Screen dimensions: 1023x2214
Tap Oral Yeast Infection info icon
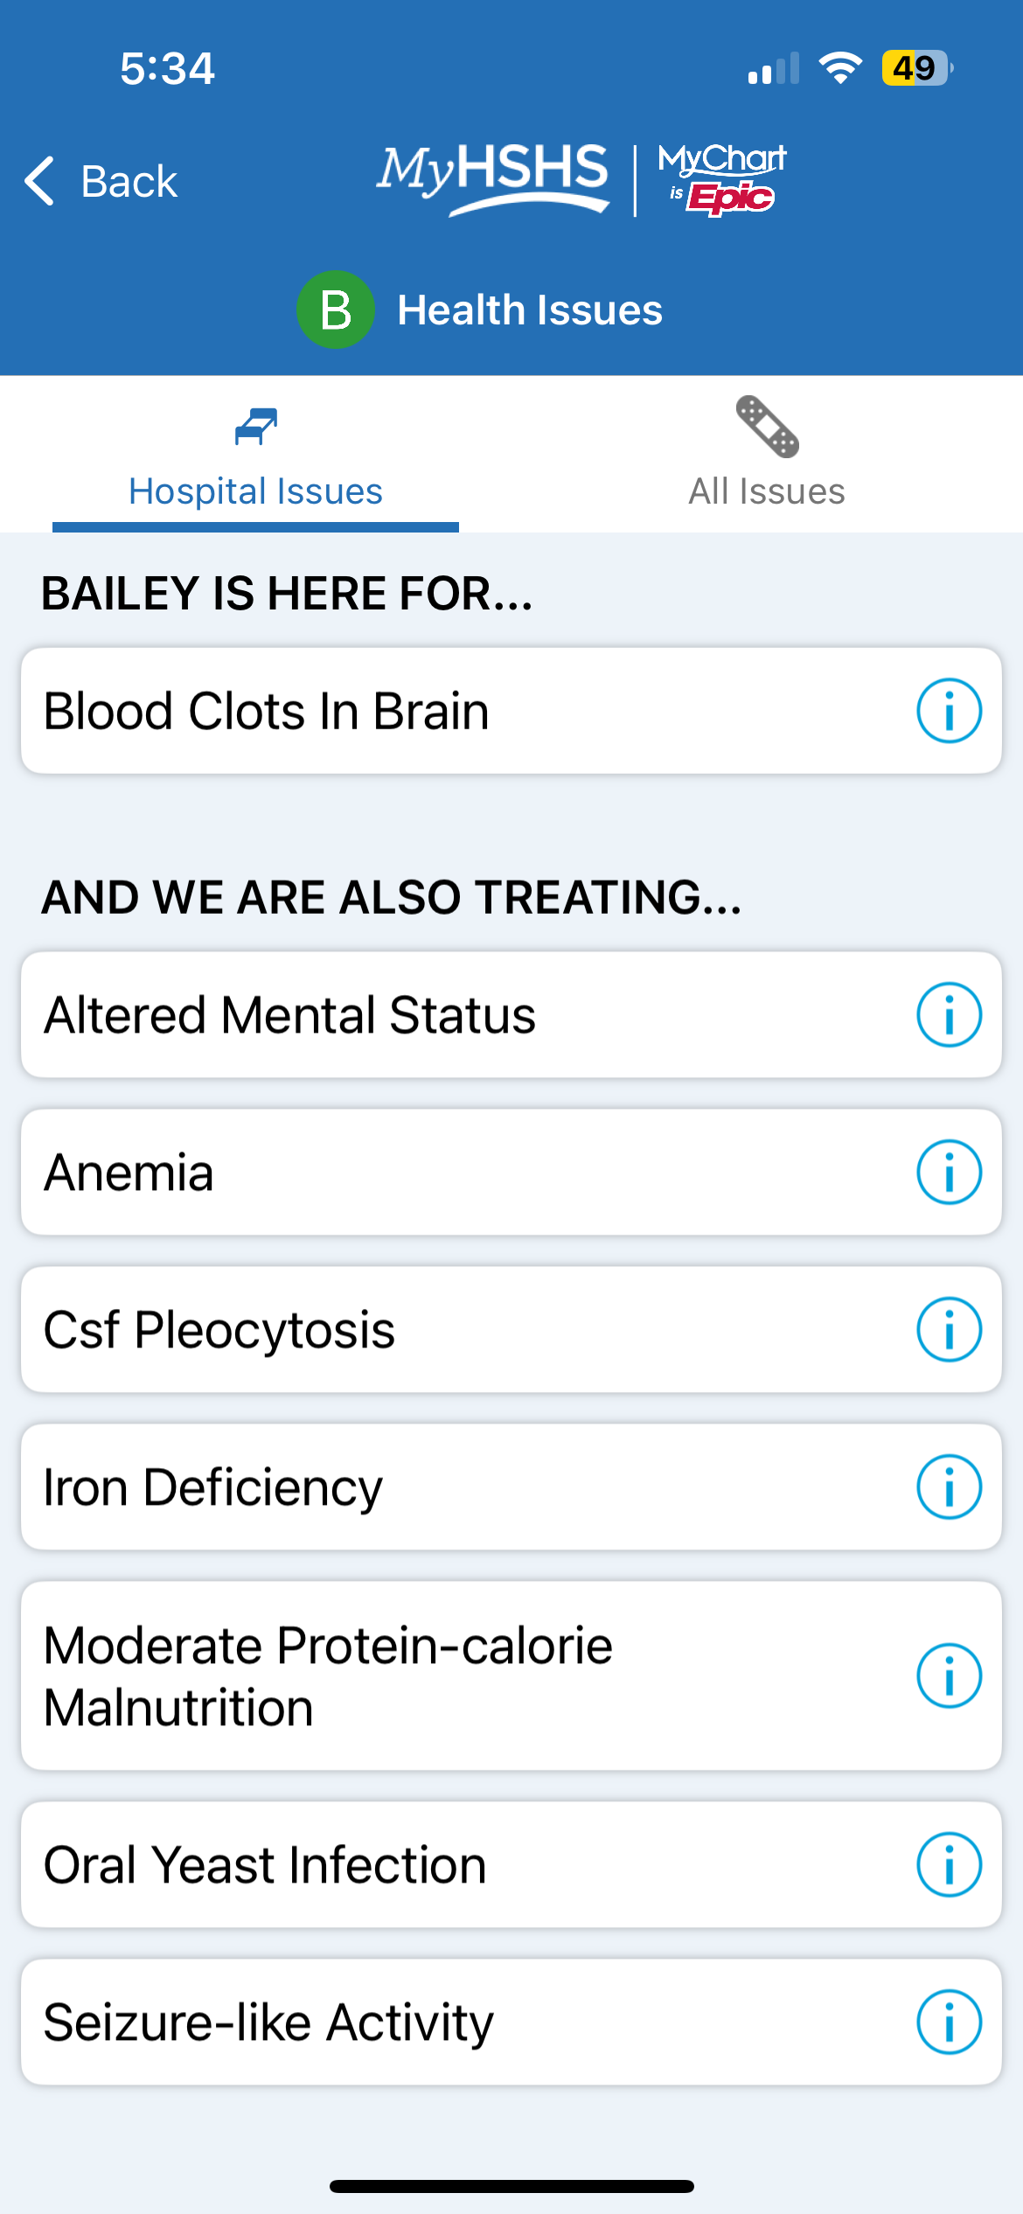[949, 1865]
